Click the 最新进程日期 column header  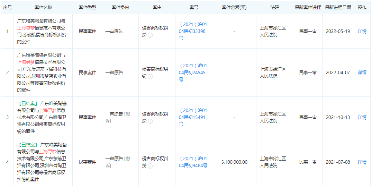(x=338, y=7)
